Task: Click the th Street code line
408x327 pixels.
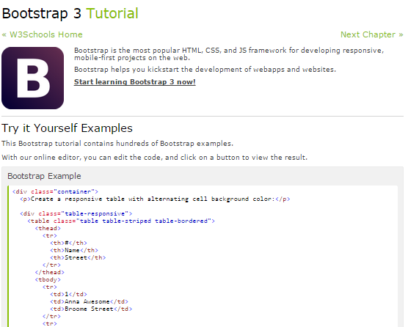Action: click(x=78, y=257)
